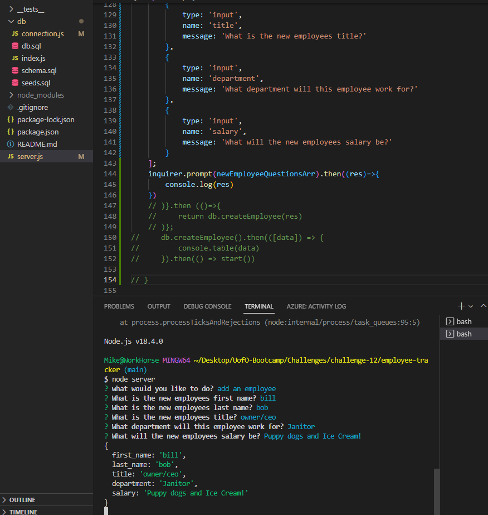The width and height of the screenshot is (488, 515).
Task: Click info icon beside README.md
Action: click(11, 144)
